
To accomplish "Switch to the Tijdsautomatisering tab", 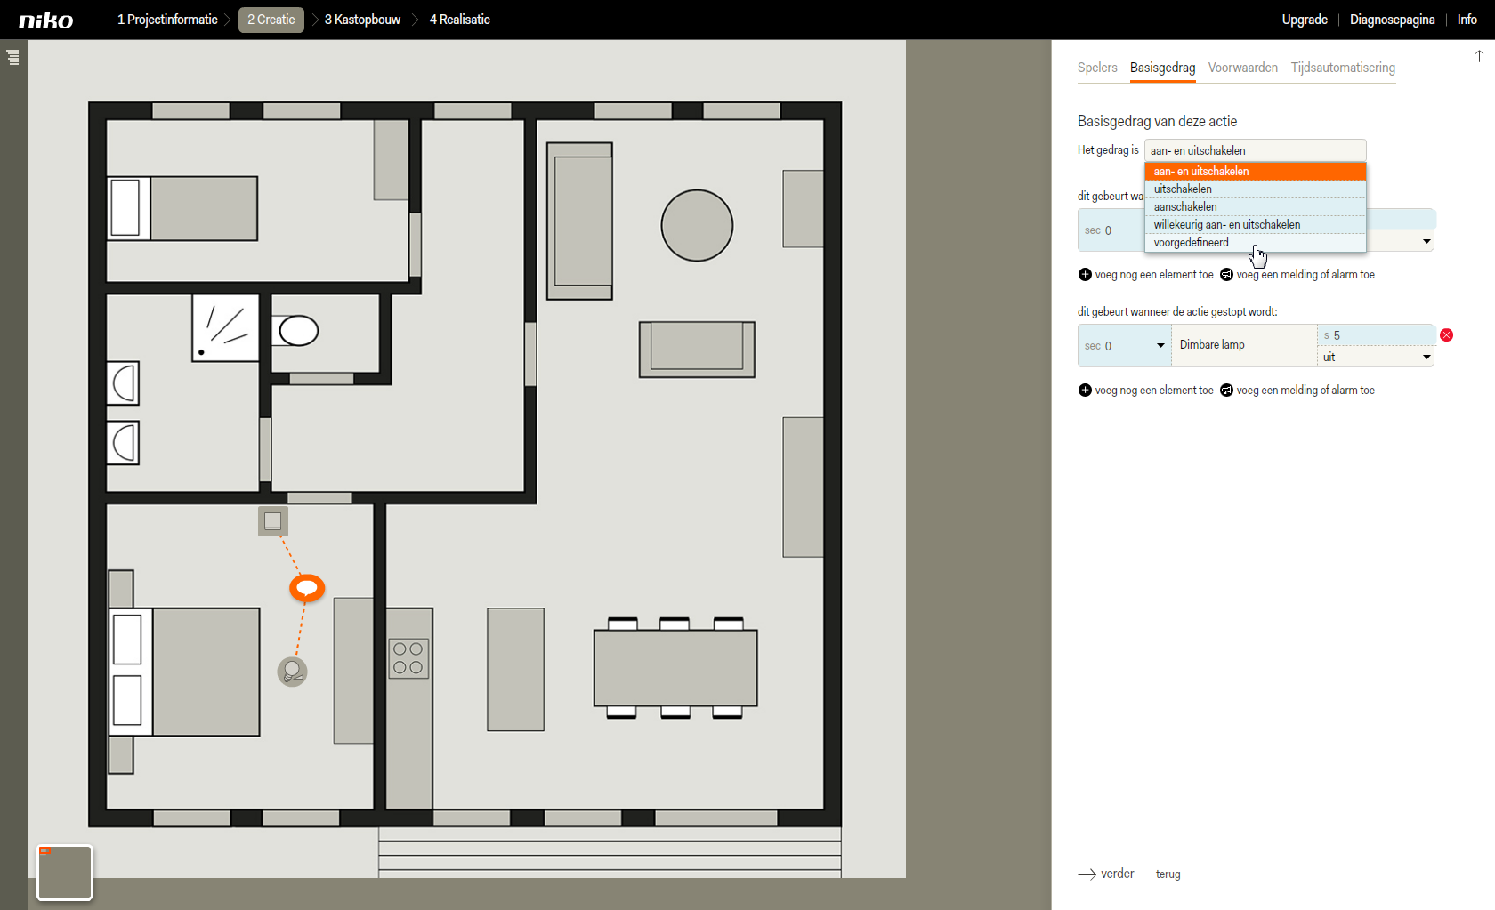I will tap(1343, 68).
